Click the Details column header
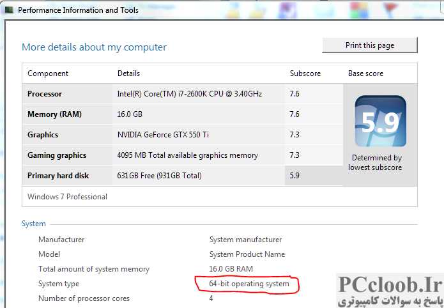 point(128,73)
